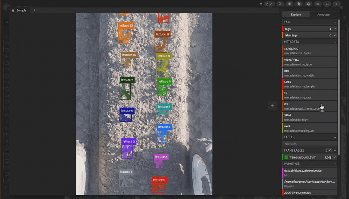Click the avc1 encoding entry
Viewport: 349px width, 199px height.
click(x=310, y=128)
